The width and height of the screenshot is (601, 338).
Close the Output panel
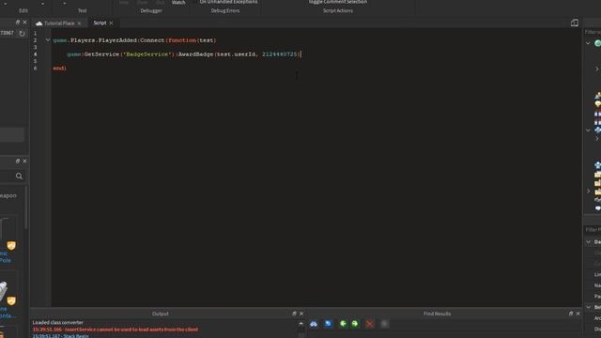(301, 314)
